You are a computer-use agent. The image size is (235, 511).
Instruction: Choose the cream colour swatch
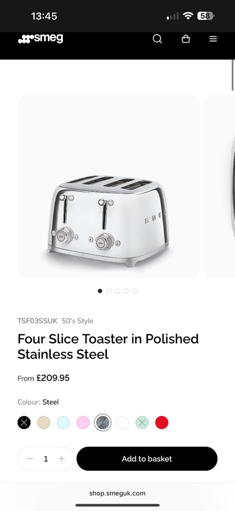point(43,423)
